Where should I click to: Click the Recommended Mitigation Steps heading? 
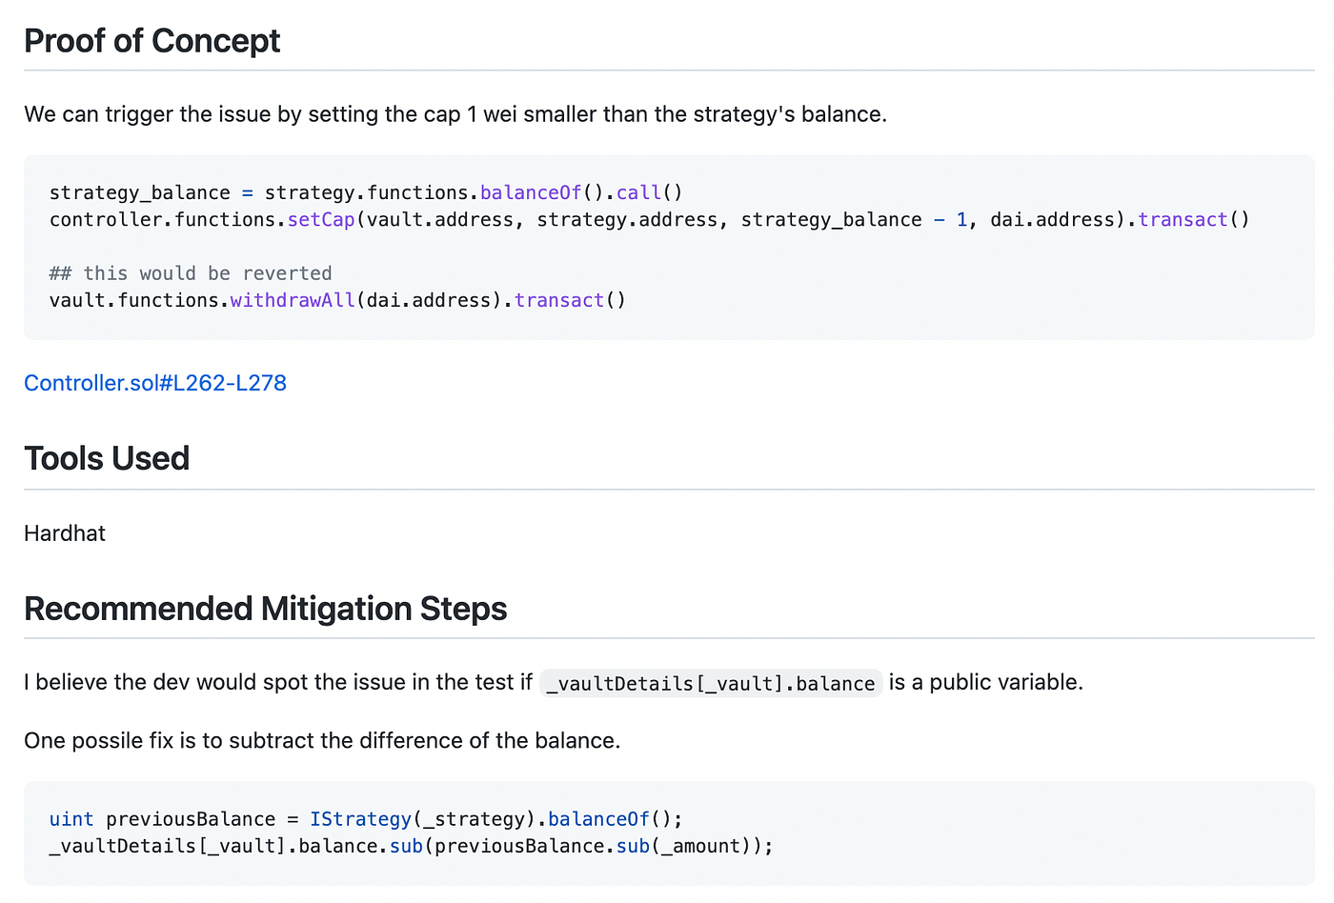pyautogui.click(x=265, y=609)
